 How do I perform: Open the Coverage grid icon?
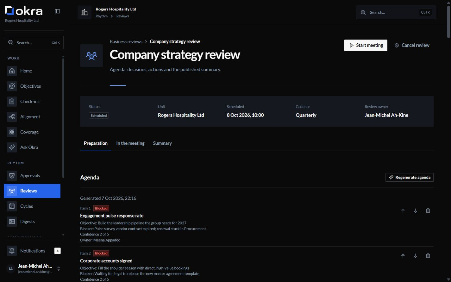click(12, 132)
